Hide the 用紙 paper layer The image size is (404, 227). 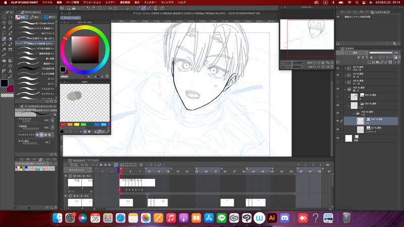coord(338,138)
